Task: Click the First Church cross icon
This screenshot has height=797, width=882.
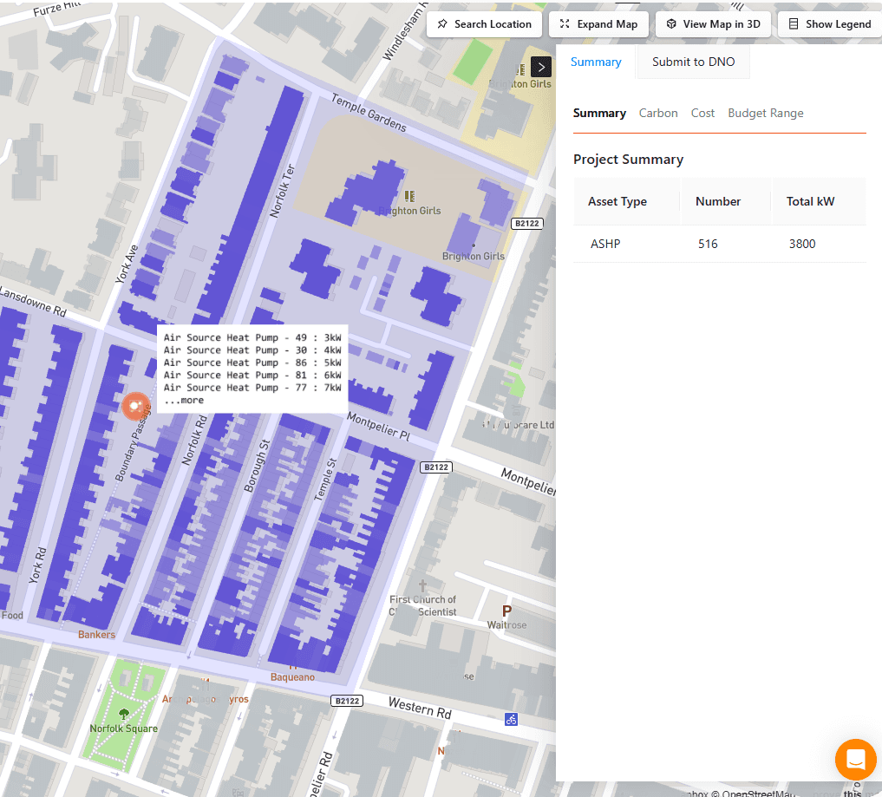Action: pyautogui.click(x=423, y=587)
